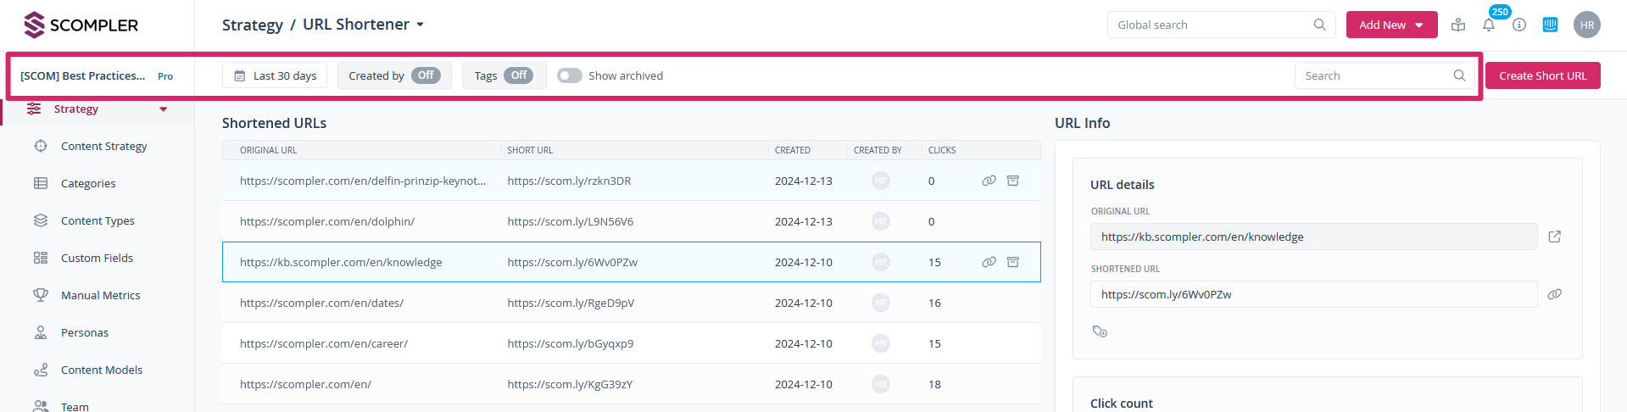Archive the delfin-prinzip-keynote URL row

pos(1012,181)
